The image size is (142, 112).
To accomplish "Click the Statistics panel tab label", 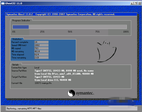I will (17, 39).
